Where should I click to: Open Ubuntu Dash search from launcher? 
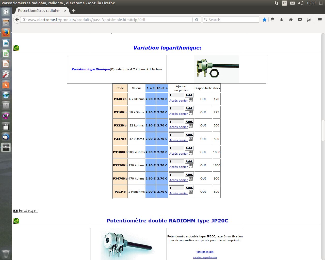point(6,12)
